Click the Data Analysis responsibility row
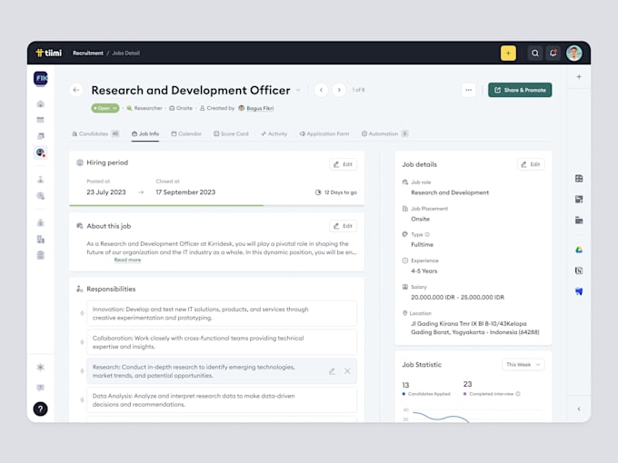Image resolution: width=618 pixels, height=463 pixels. point(222,400)
